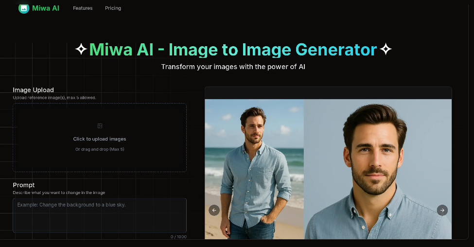Click the Prompt section label
Screen dimensions: 474x247
(24, 185)
